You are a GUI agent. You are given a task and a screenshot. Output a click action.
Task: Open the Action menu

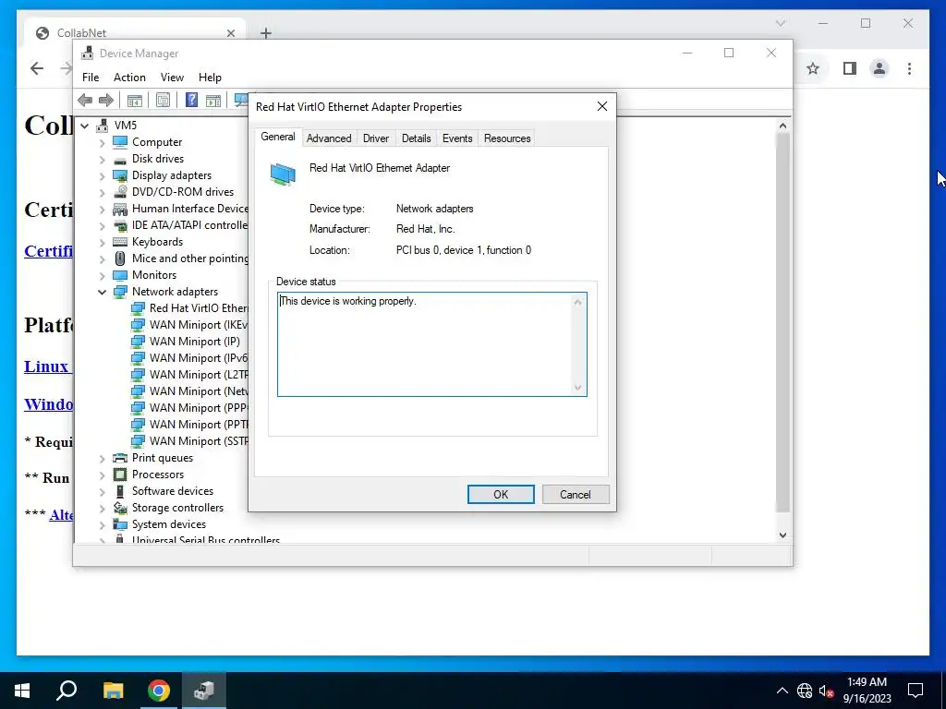(x=129, y=78)
